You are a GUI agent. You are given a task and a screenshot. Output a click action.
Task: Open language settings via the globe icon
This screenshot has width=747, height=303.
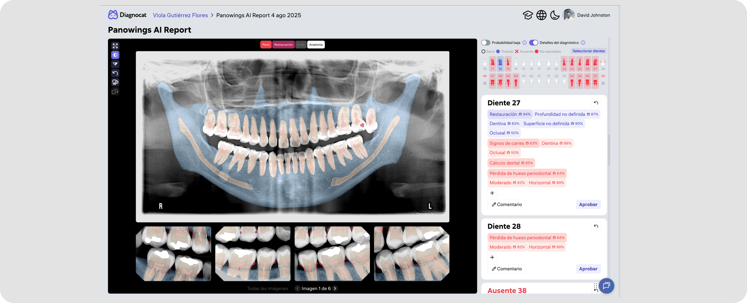(x=542, y=15)
